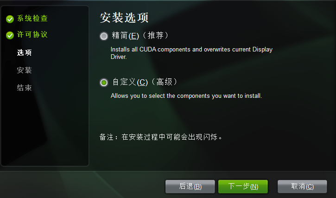Click the 安装选项 page heading
The image size is (336, 198).
point(124,18)
